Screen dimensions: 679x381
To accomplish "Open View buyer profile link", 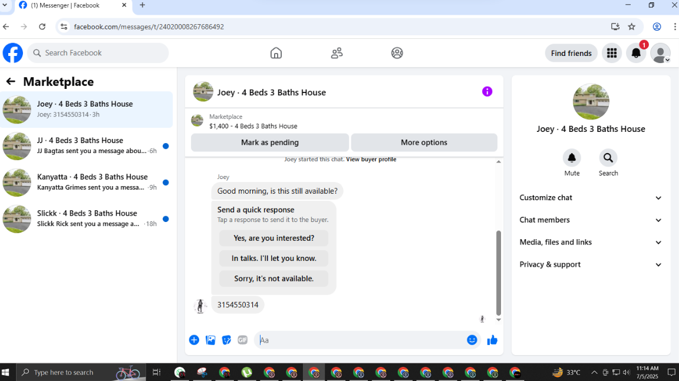I will [x=371, y=159].
